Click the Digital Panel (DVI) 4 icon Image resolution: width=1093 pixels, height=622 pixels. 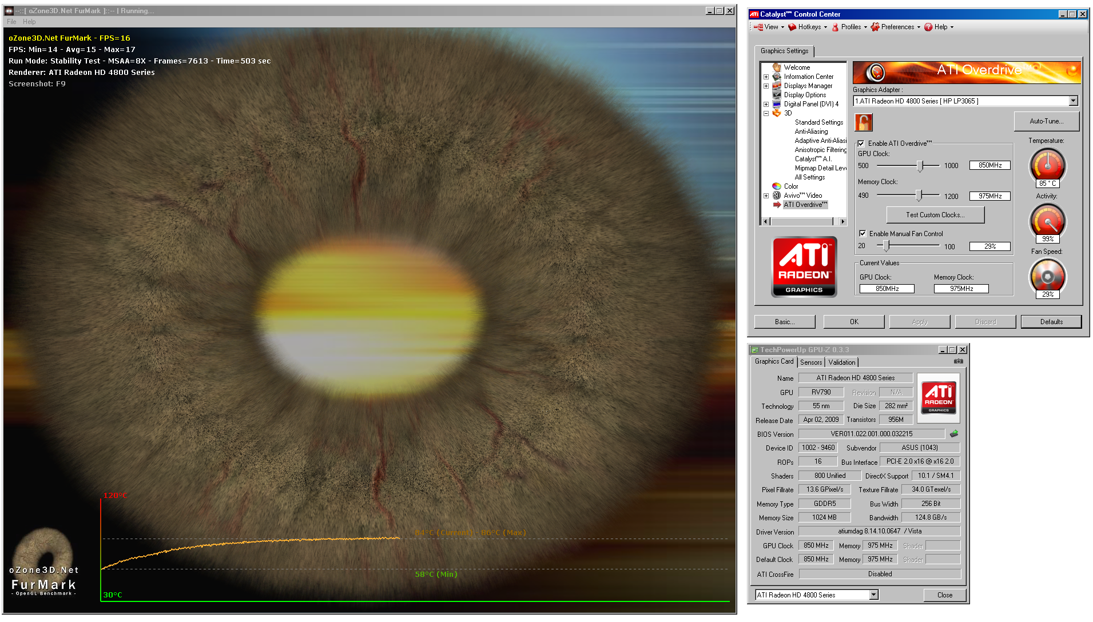[x=777, y=104]
